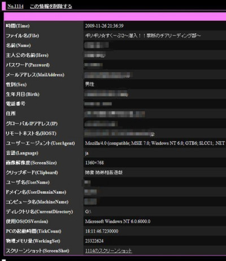Open the No.1114 record link
Viewport: 226px width, 261px height.
(x=15, y=6)
